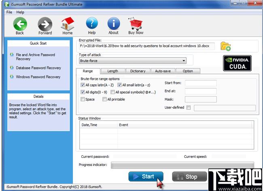Enable All special symbols checkbox

point(112,92)
